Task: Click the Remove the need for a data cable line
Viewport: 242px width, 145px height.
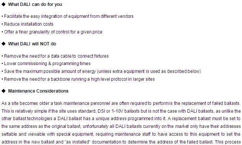Action: (55, 56)
